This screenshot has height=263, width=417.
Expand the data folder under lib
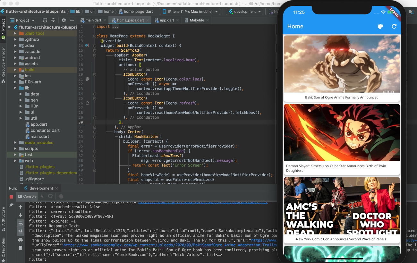point(21,94)
